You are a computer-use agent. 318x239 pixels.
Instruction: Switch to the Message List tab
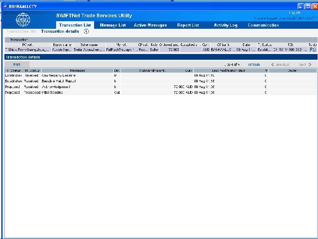tap(113, 25)
